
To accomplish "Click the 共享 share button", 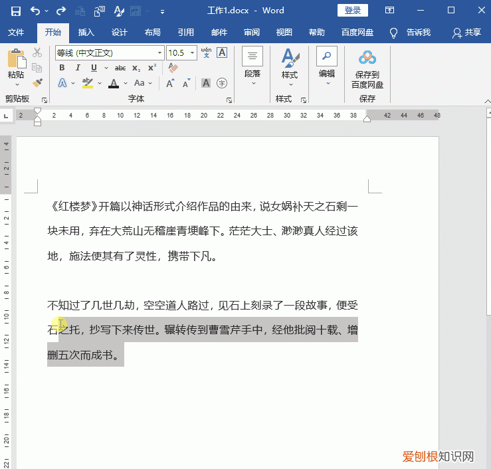I will pos(466,33).
